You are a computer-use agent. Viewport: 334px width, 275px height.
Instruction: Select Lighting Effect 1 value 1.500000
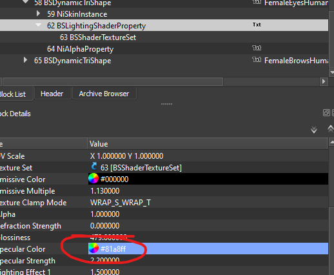click(105, 272)
